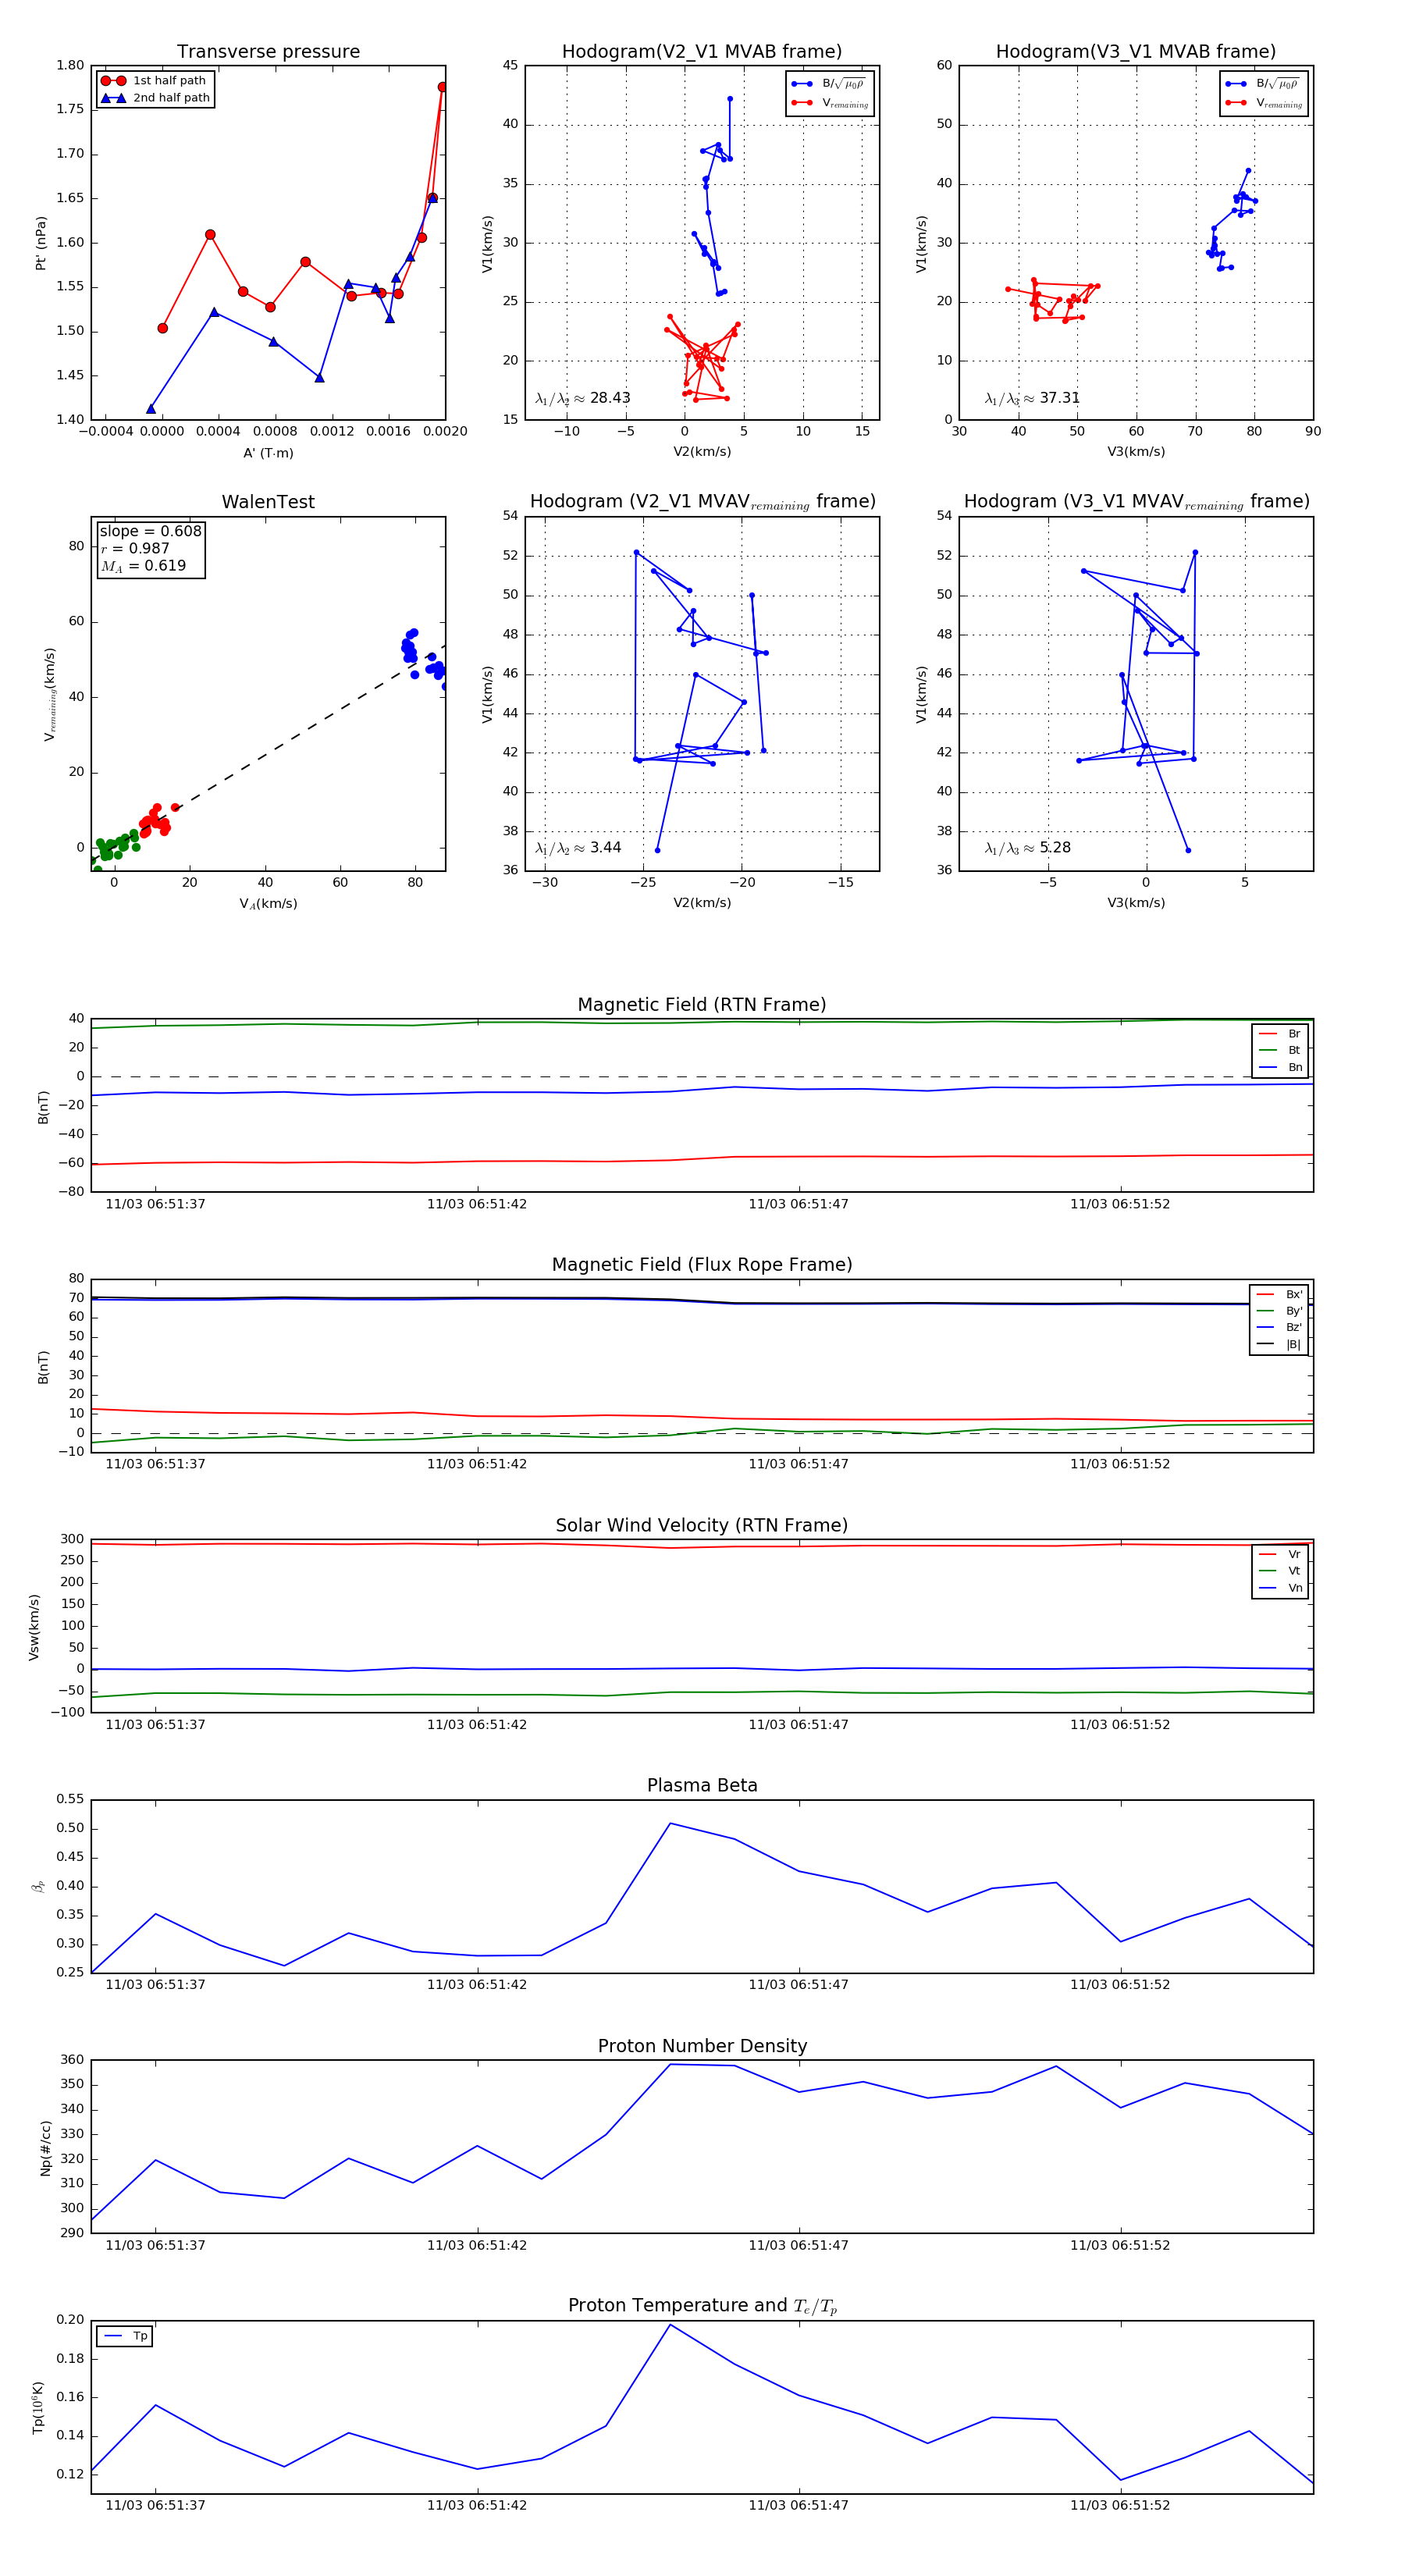Select the 'Bn' legend entry

point(1280,1067)
